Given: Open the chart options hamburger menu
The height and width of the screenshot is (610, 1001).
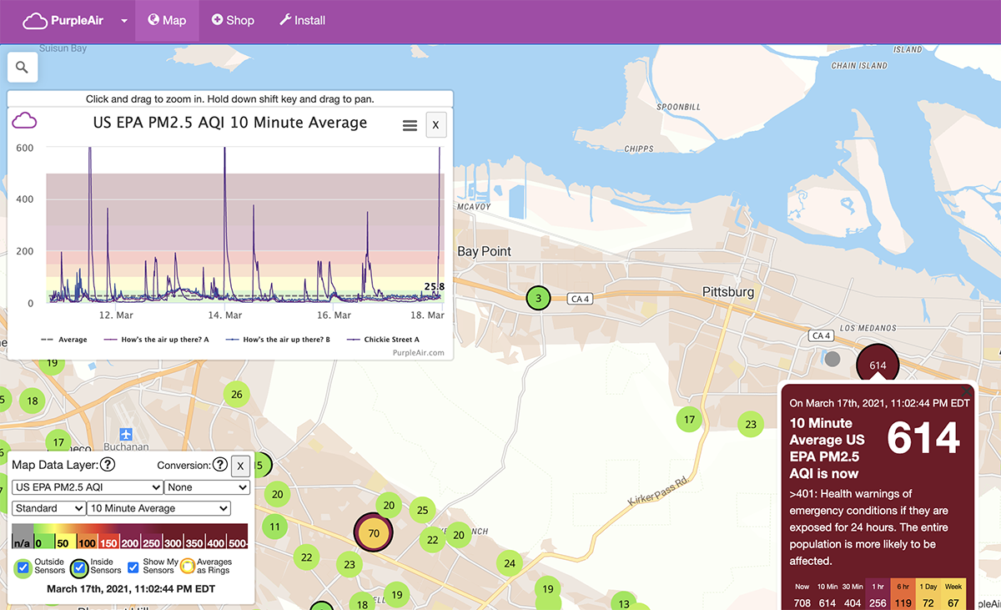Looking at the screenshot, I should point(410,124).
